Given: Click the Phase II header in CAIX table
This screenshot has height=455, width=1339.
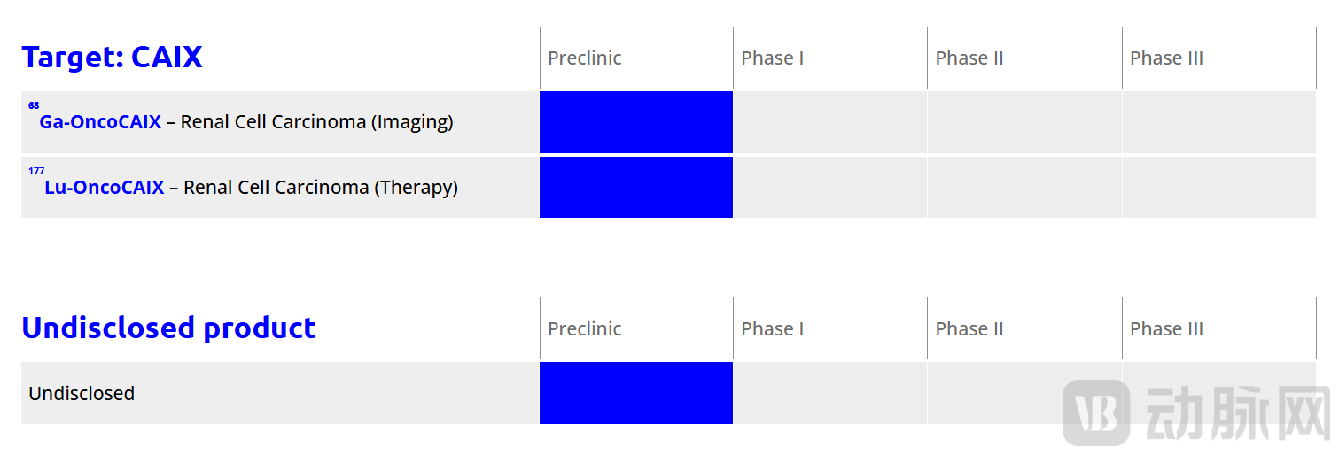Looking at the screenshot, I should click(x=969, y=58).
